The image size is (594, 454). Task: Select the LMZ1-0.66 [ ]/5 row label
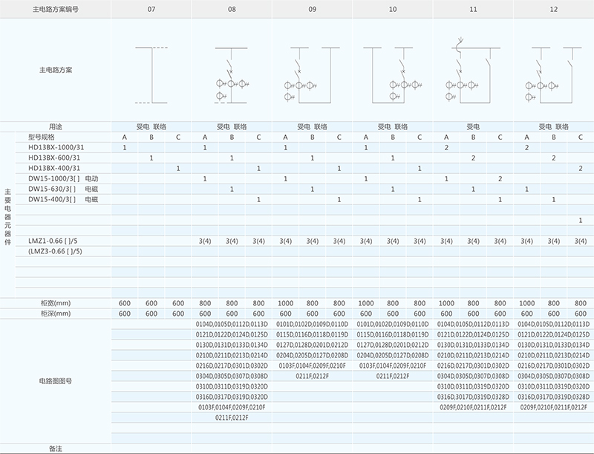53,241
